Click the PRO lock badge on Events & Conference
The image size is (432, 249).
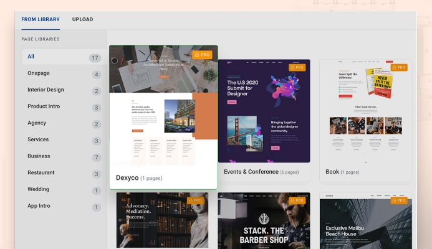tap(297, 67)
